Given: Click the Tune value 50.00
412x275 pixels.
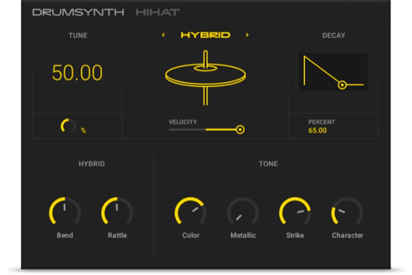Looking at the screenshot, I should (77, 73).
